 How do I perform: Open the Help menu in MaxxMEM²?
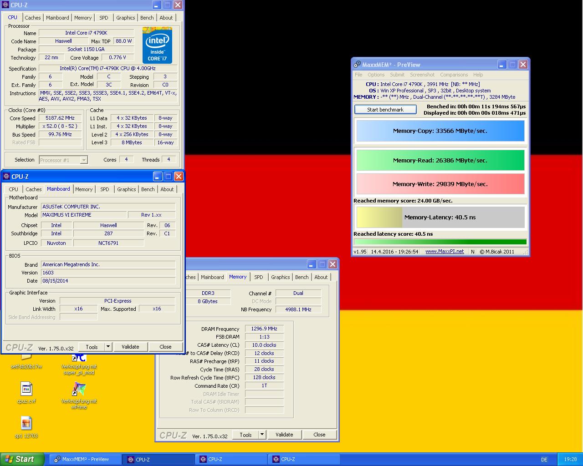478,75
